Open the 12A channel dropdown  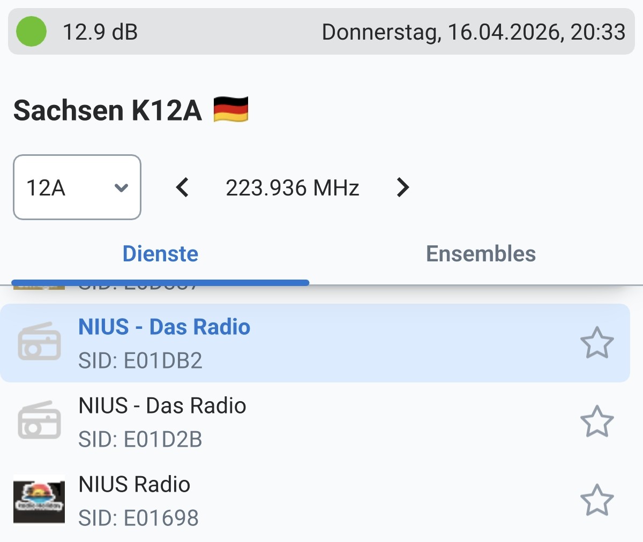click(77, 187)
